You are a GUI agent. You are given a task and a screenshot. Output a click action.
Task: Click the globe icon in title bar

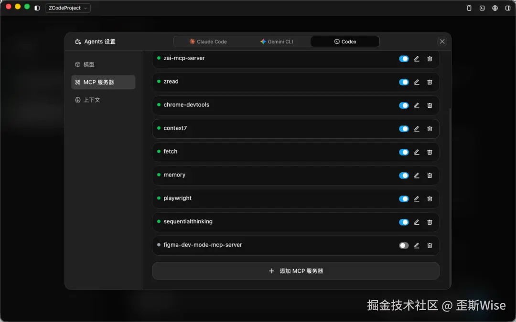[x=495, y=8]
